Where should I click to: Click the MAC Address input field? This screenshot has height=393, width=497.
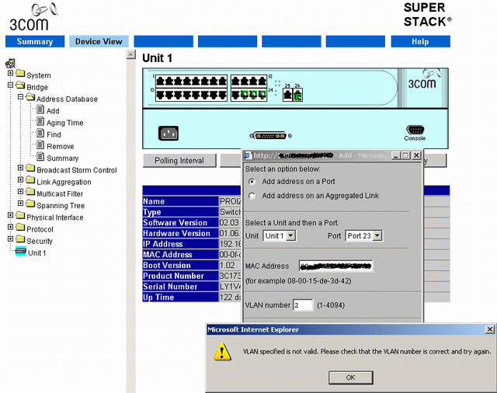pyautogui.click(x=335, y=266)
